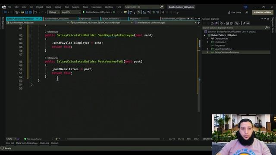Click the user account avatar

[x=246, y=7]
